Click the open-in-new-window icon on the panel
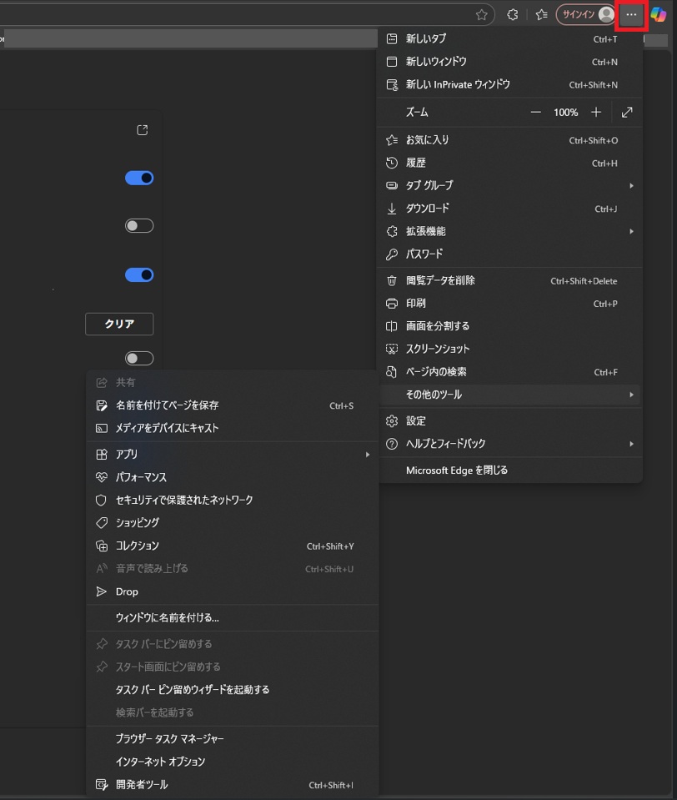Screen dimensions: 677x800 tap(143, 130)
